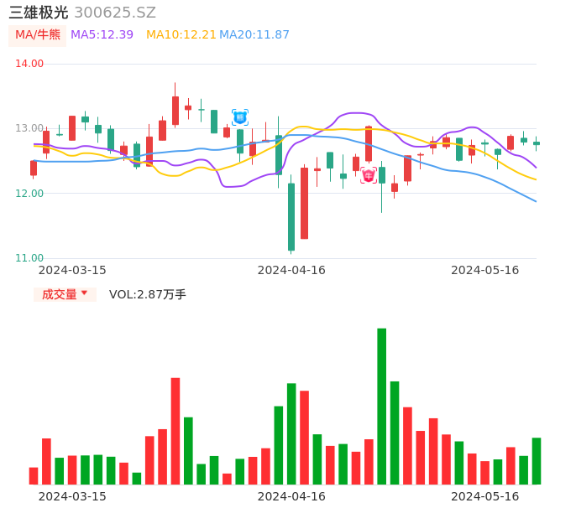
Task: Click the 11.00 price axis label
Action: tap(29, 258)
